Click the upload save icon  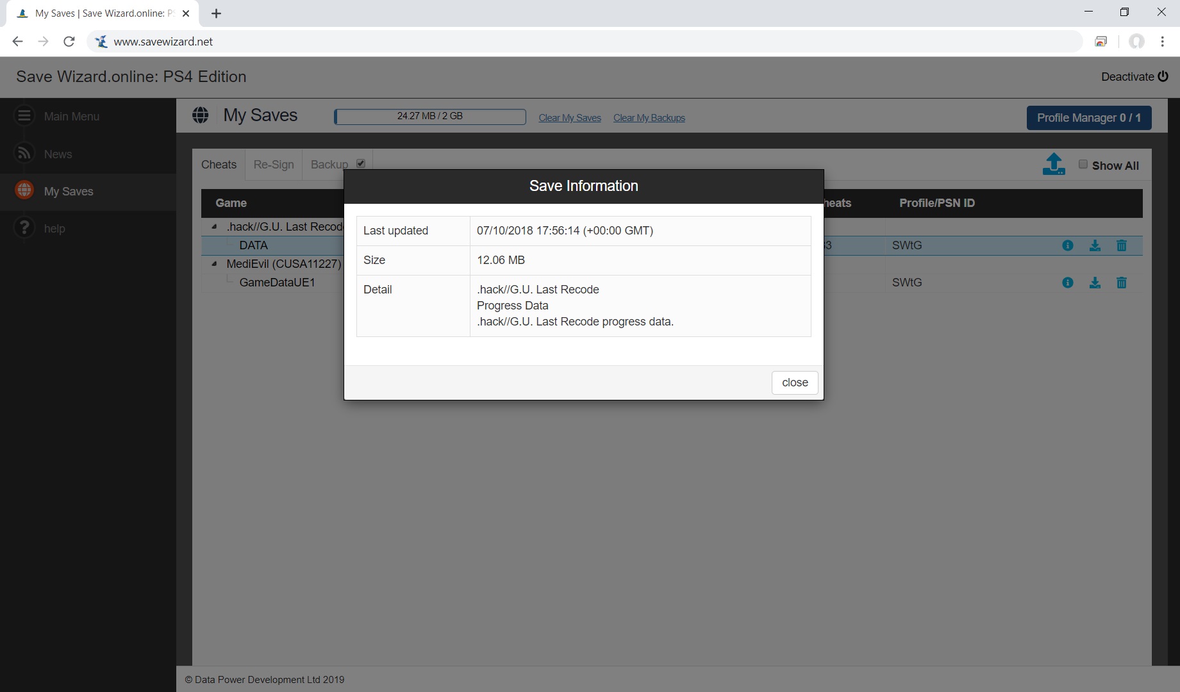point(1054,164)
